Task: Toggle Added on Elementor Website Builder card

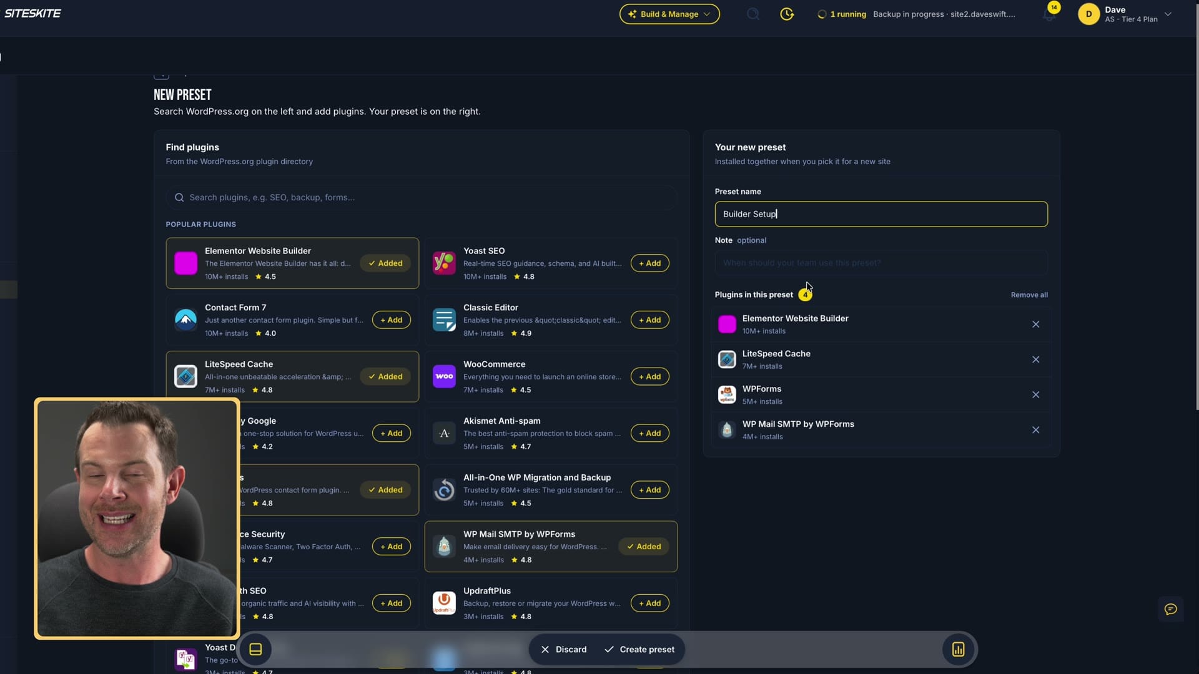Action: 385,263
